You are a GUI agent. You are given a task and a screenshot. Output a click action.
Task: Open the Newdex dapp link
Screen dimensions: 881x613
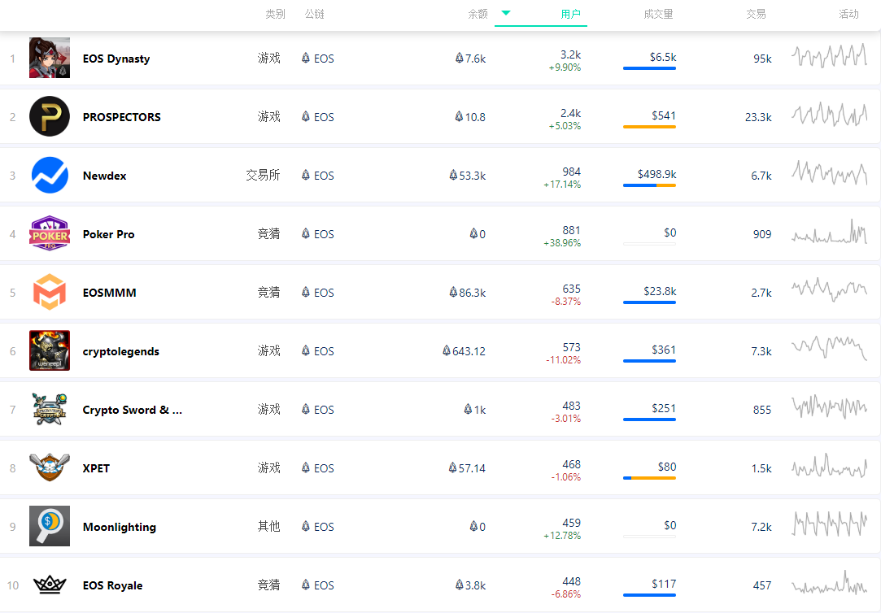[104, 176]
